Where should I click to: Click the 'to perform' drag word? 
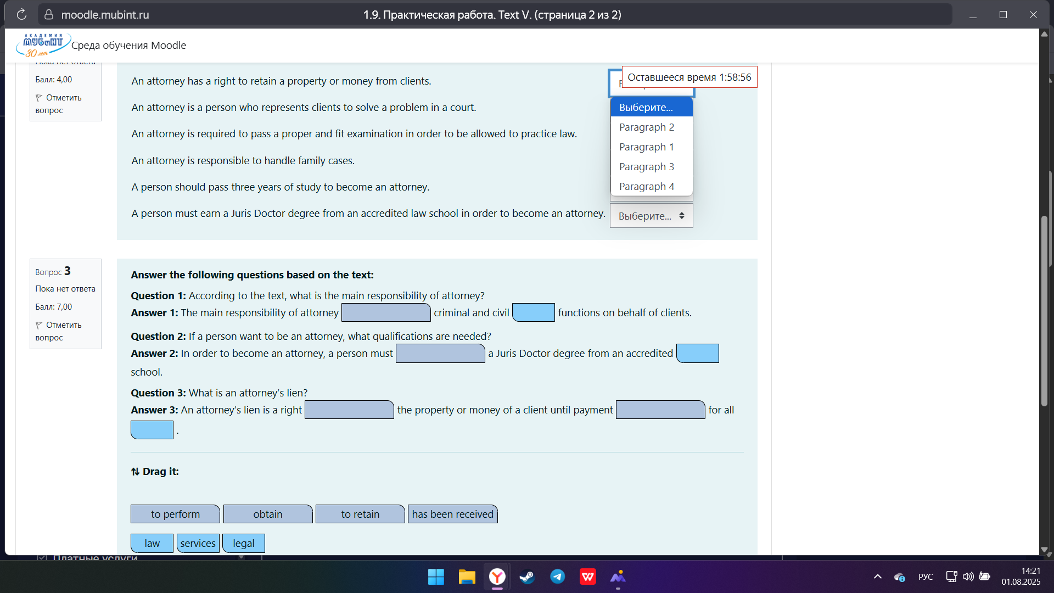coord(175,514)
